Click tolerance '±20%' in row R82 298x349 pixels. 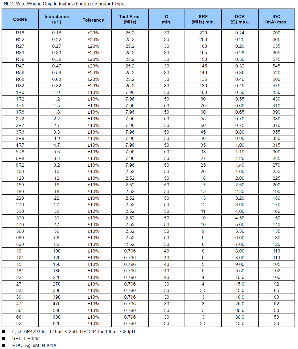(x=93, y=86)
